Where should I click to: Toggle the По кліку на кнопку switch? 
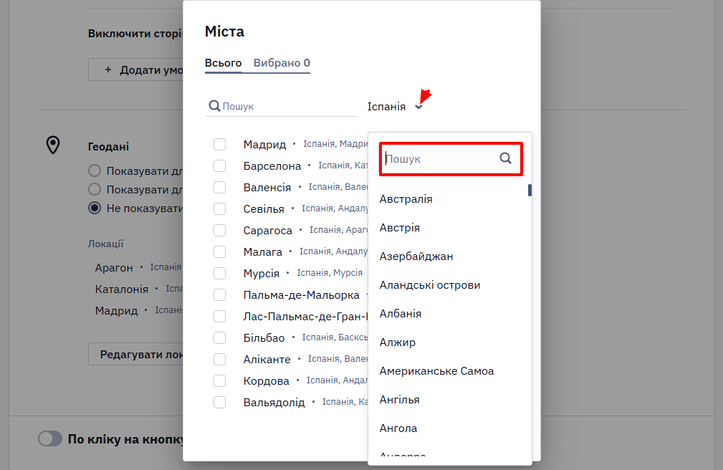pos(50,438)
